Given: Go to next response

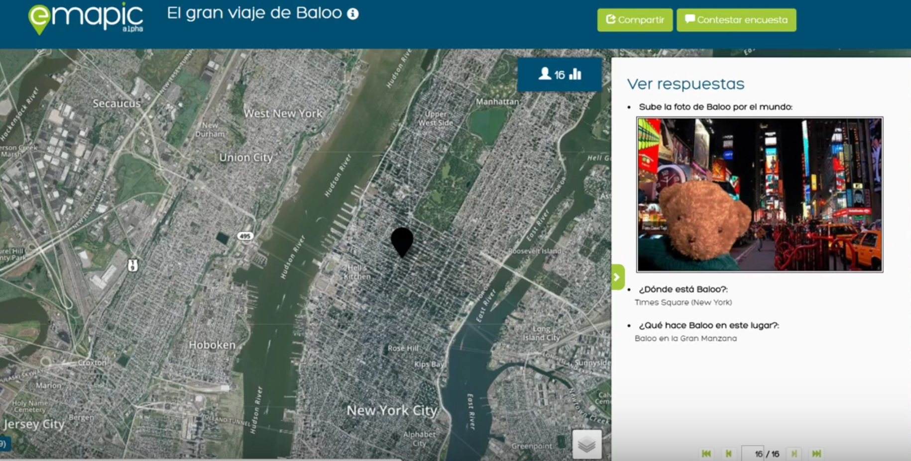Looking at the screenshot, I should pyautogui.click(x=794, y=454).
